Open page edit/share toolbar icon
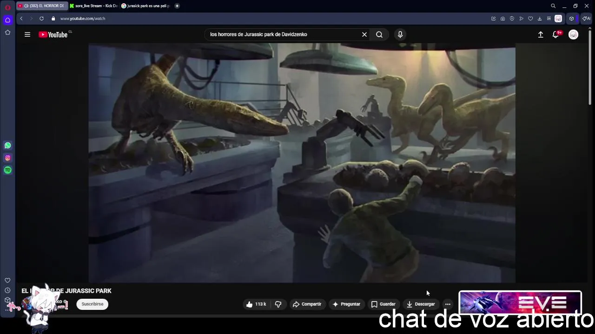Screen dimensions: 595x334 coord(493,19)
